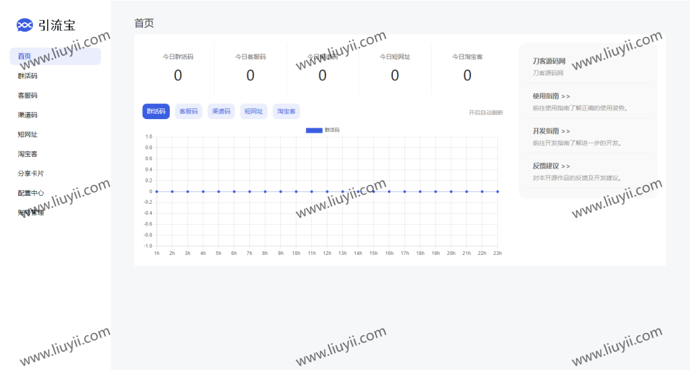Switch chart to 客服码 tab
Screen dimensions: 690x370
pyautogui.click(x=189, y=111)
